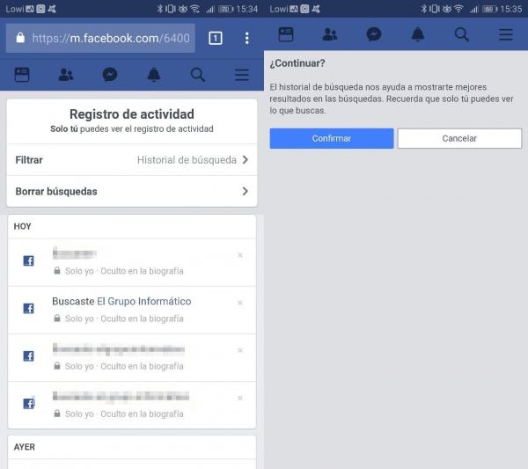Tap status bar clock showing 15:34
The width and height of the screenshot is (528, 469).
[246, 9]
